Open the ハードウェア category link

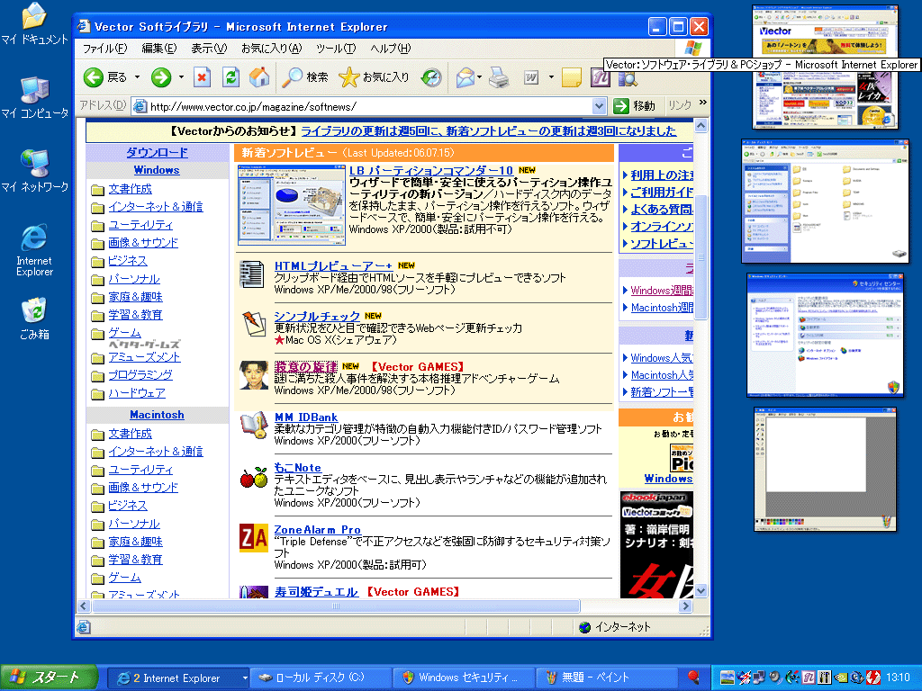pos(137,393)
